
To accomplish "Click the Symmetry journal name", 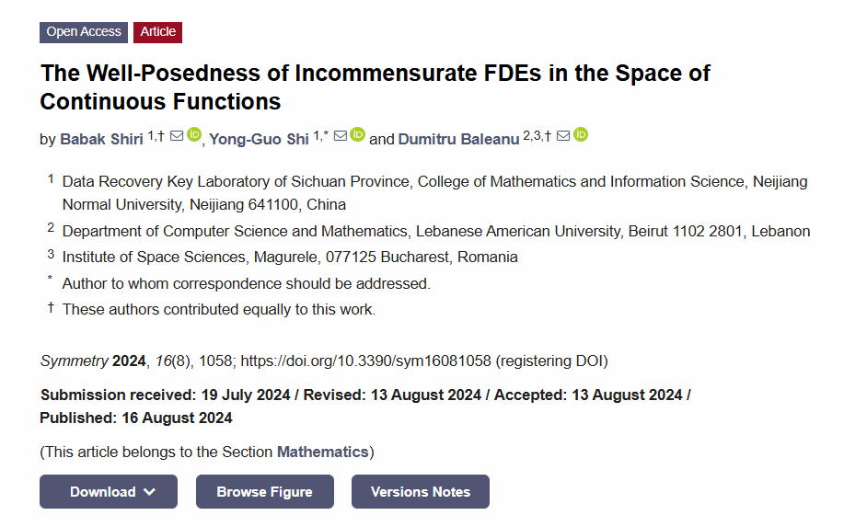I will tap(75, 361).
